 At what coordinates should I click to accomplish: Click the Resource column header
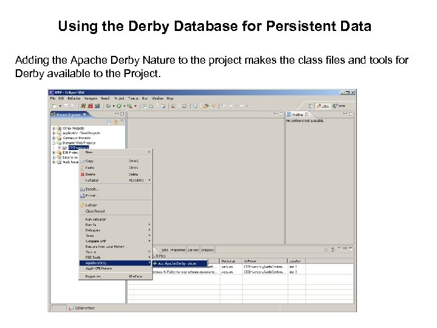[231, 261]
